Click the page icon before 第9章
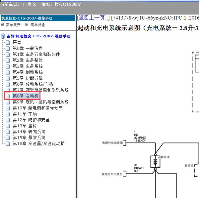Viewport: 199px width, 198px height. click(x=8, y=102)
